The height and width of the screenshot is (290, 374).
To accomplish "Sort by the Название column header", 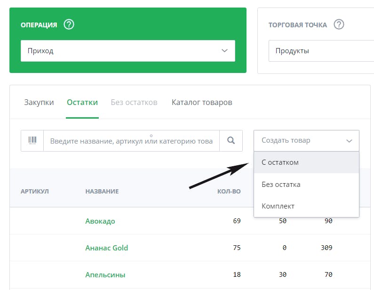I will click(x=102, y=192).
